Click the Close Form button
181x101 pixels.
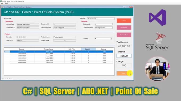[x=124, y=28]
